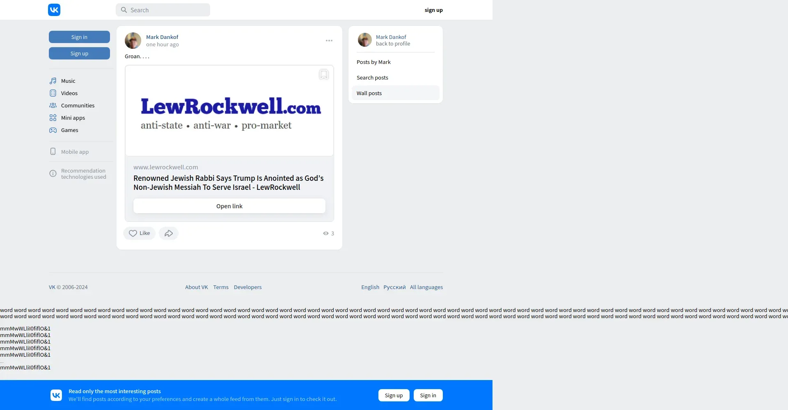Click the search magnifier icon
788x410 pixels.
[x=124, y=10]
